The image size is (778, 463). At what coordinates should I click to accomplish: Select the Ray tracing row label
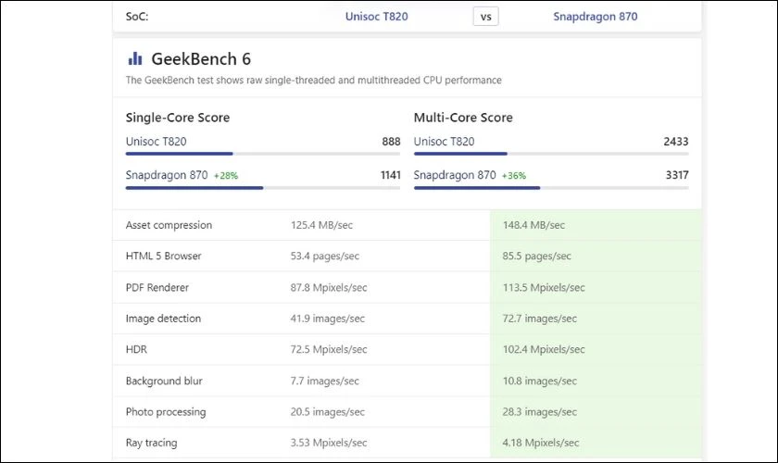pos(151,443)
